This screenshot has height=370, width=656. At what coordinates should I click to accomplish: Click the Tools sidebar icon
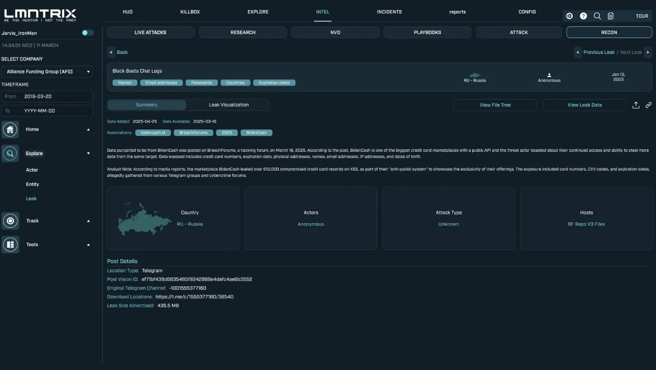tap(10, 245)
